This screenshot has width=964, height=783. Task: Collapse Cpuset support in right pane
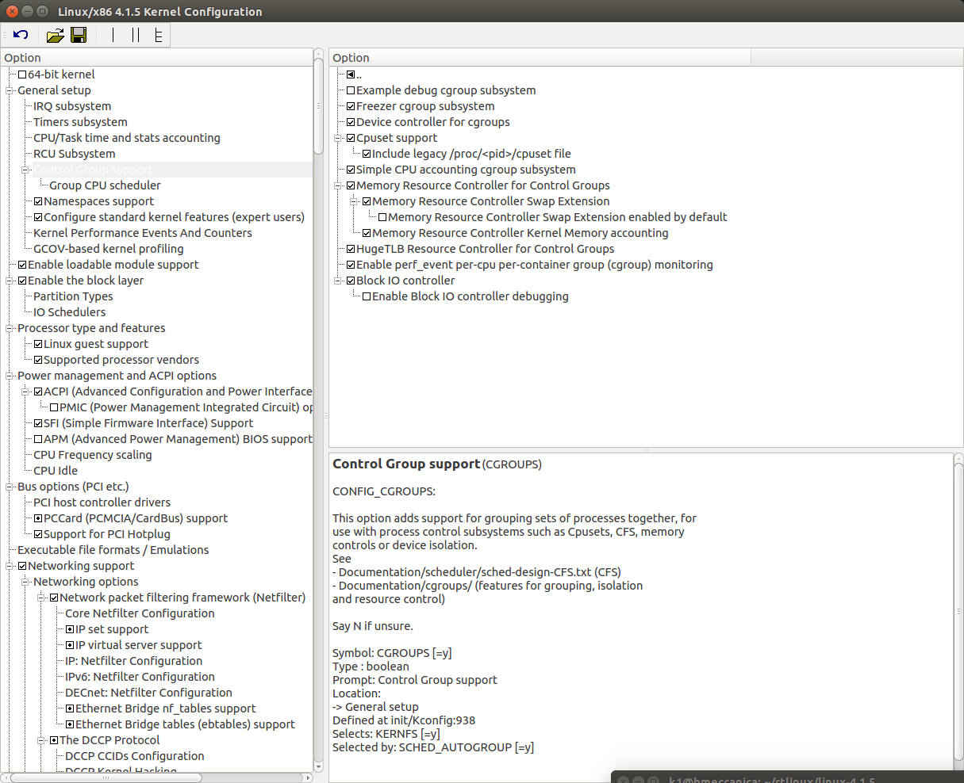(x=339, y=138)
